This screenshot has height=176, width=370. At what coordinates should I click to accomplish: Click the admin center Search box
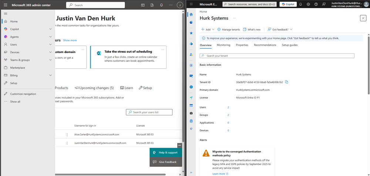pos(95,5)
